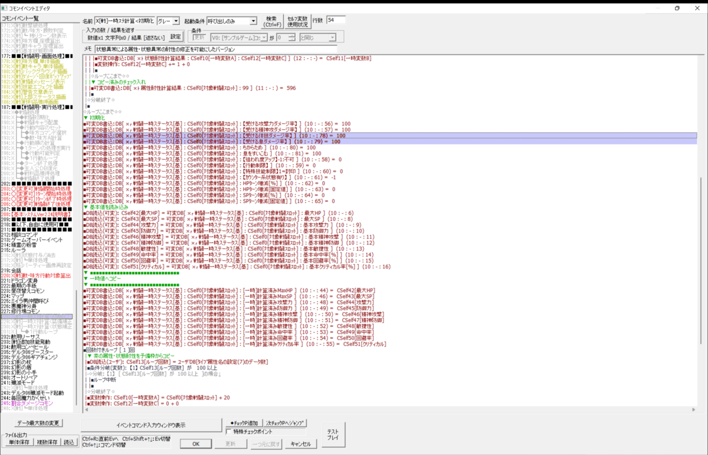Click command line 受ける息ダメージ率 = 100
The width and height of the screenshot is (708, 455).
pos(390,142)
